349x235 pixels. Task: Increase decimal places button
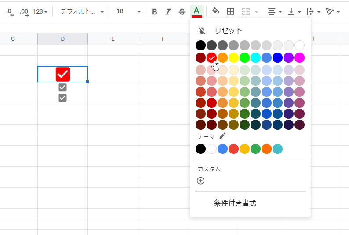pyautogui.click(x=24, y=11)
